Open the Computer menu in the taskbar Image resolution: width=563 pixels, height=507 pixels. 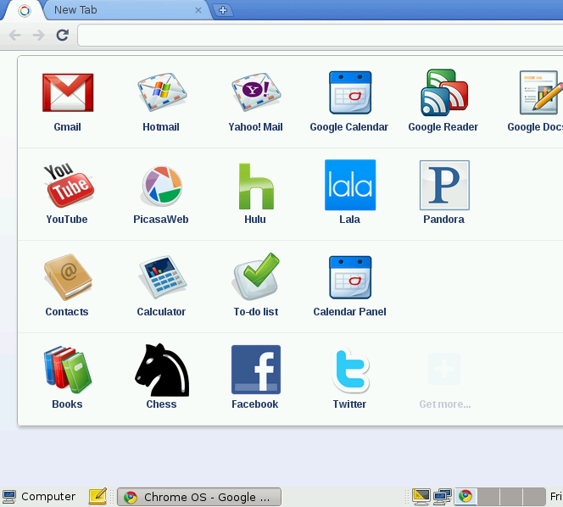(x=39, y=497)
